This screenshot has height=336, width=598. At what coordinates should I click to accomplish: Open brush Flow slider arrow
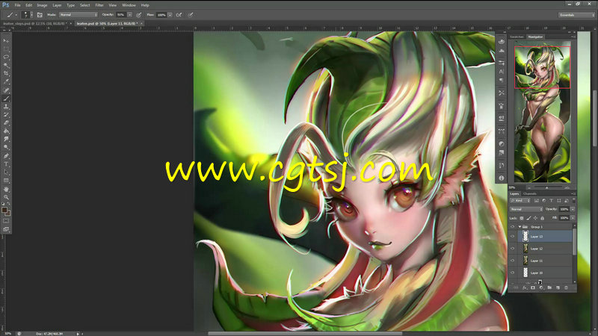(170, 15)
